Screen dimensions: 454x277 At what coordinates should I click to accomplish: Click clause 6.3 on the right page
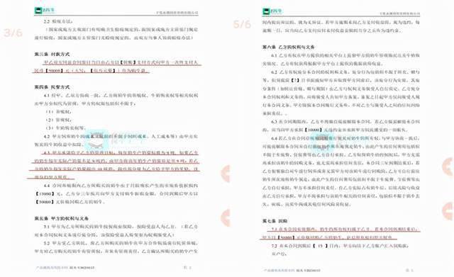point(275,122)
